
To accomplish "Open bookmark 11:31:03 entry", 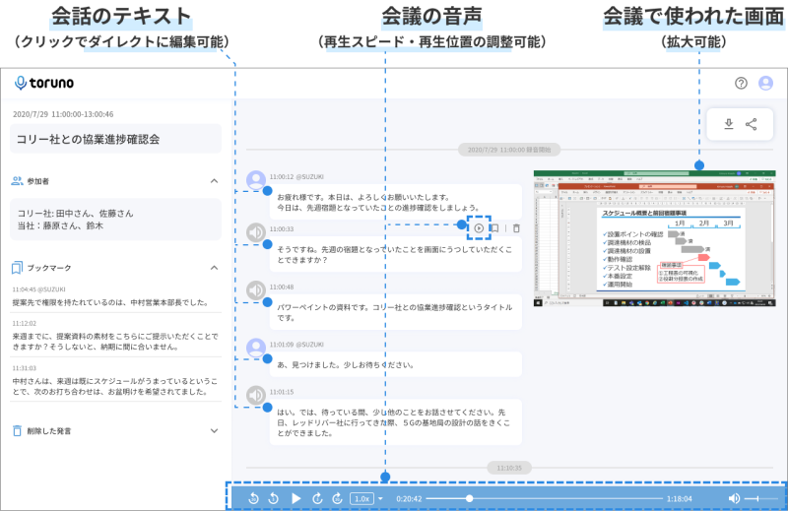I will tap(115, 380).
